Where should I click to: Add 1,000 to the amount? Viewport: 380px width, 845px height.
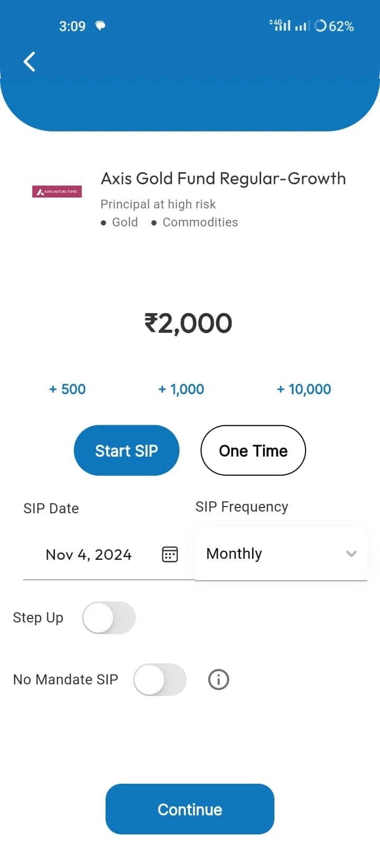point(181,389)
